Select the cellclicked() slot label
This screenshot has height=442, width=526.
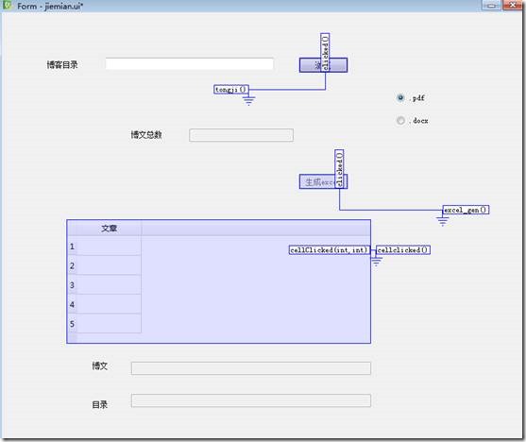403,250
